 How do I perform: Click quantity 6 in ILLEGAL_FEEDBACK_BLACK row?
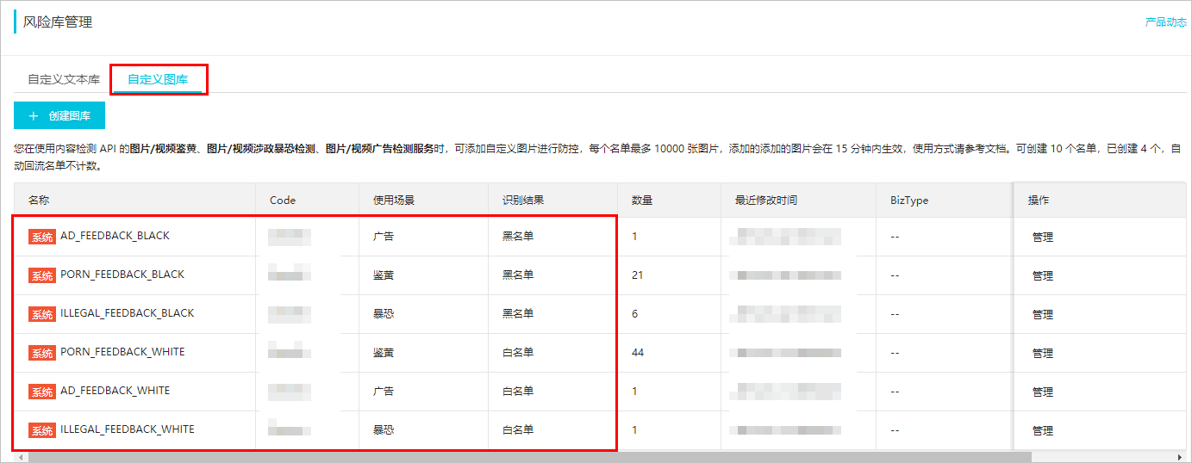coord(635,314)
